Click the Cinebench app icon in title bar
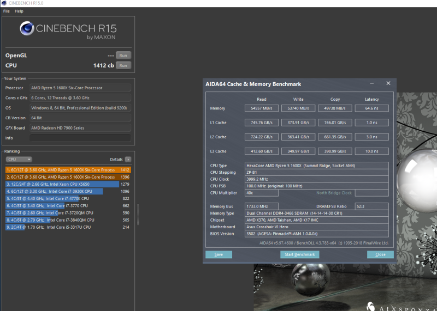This screenshot has width=437, height=311. [x=4, y=3]
